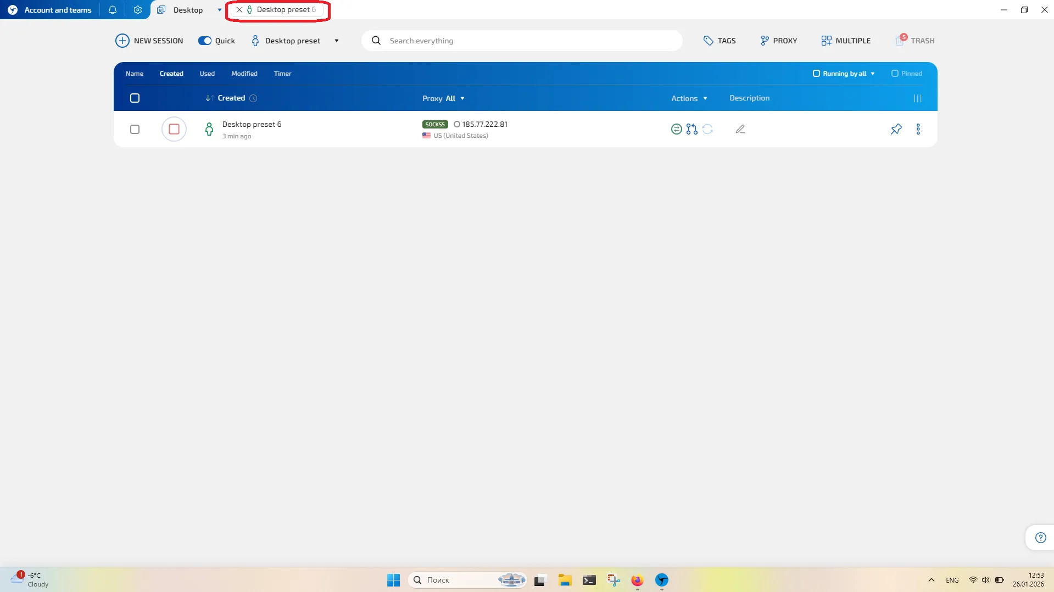
Task: Close the Desktop preset 6 tab
Action: tap(239, 10)
